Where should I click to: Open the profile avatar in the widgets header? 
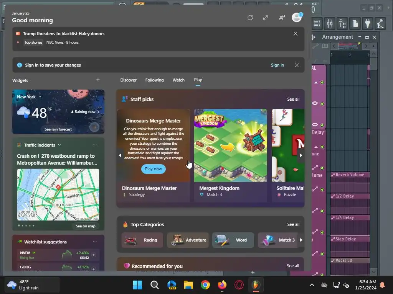(297, 17)
